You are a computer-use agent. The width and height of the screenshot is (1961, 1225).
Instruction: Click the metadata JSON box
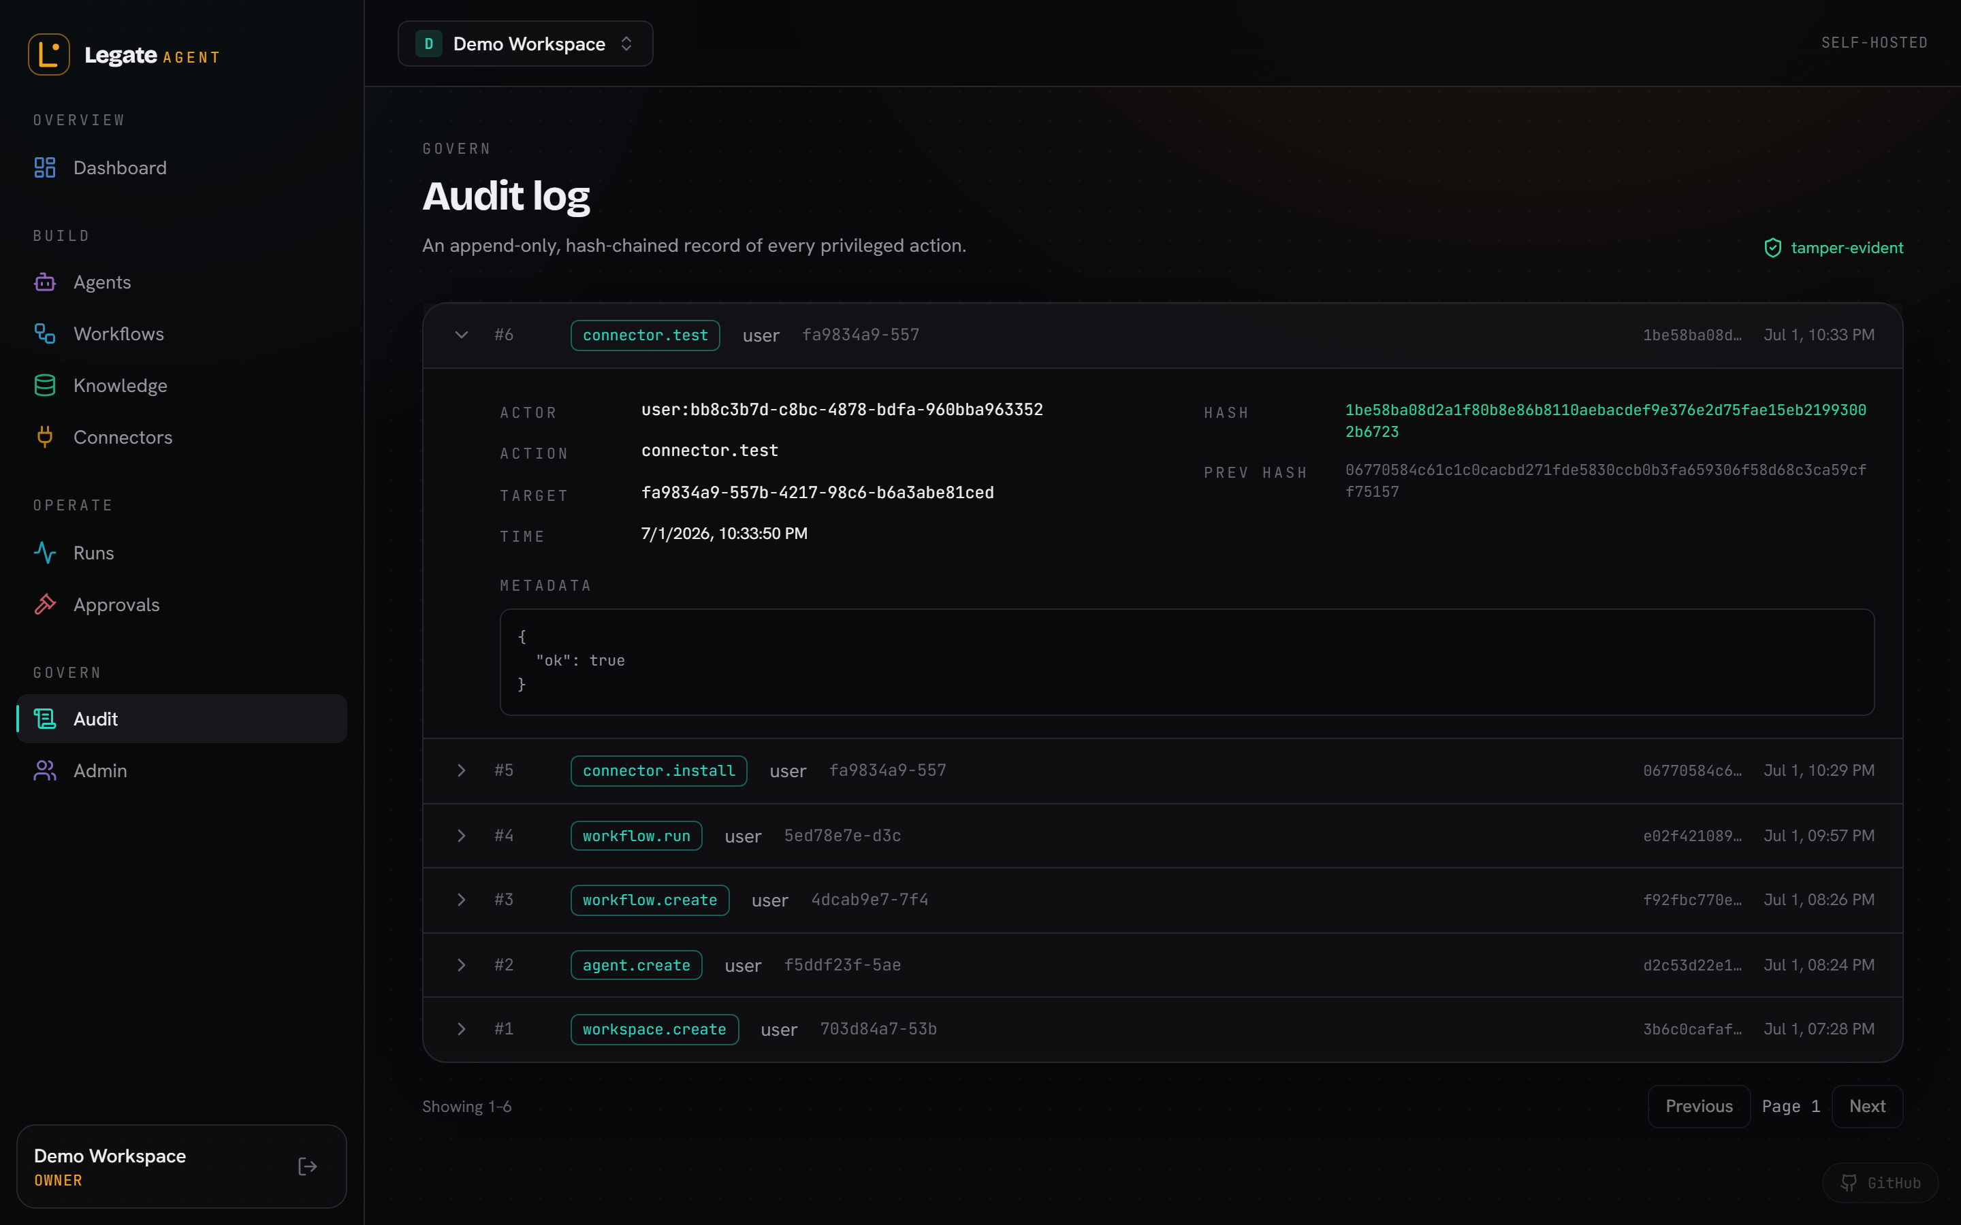click(1186, 662)
